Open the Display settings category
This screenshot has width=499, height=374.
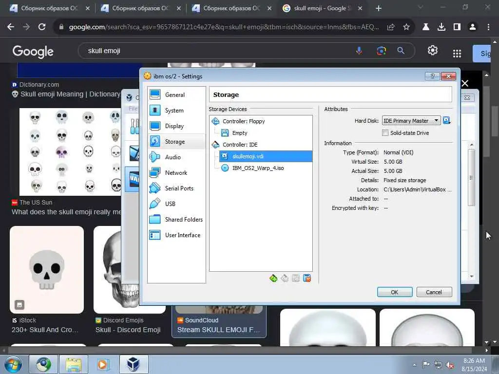tap(176, 126)
